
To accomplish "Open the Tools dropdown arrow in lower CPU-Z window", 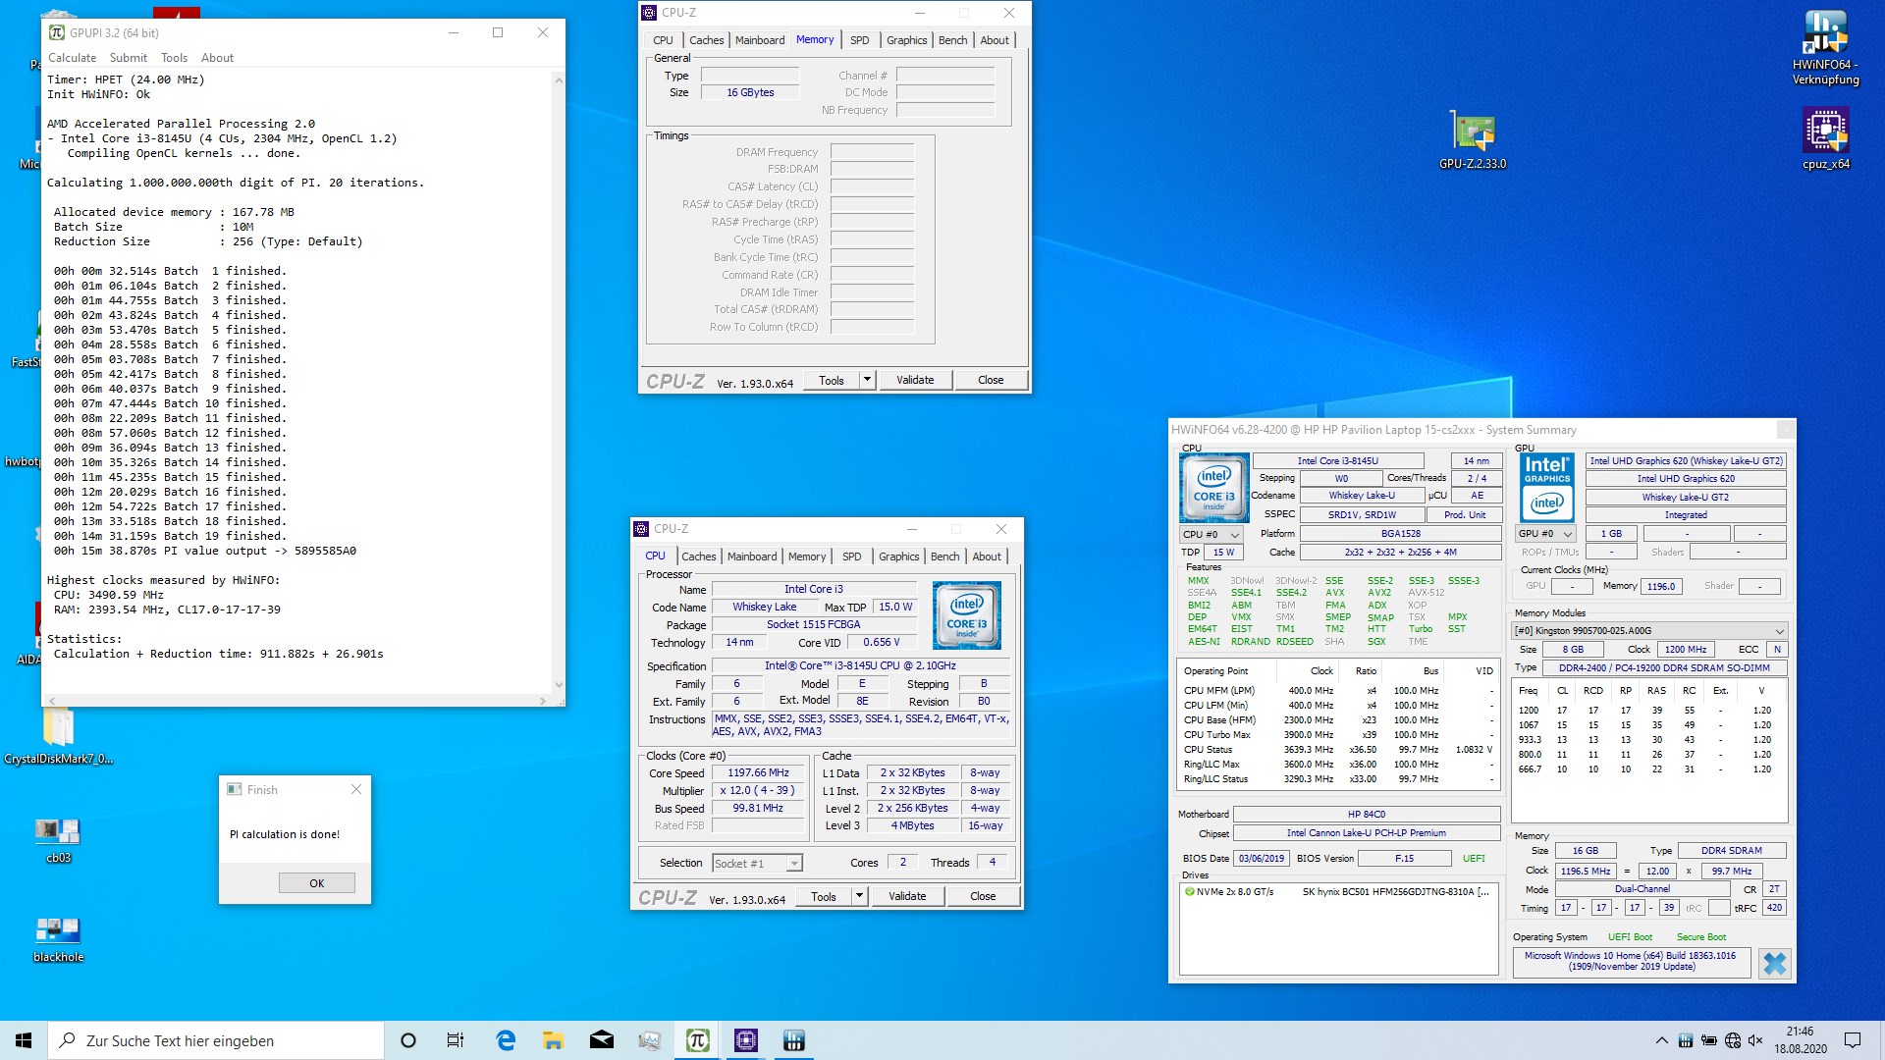I will point(859,896).
